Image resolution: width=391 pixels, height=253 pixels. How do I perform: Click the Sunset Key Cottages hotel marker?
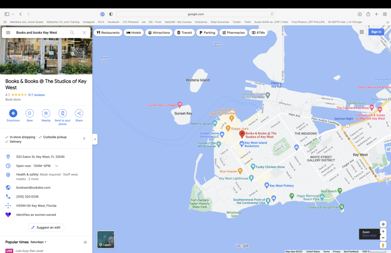coord(179,105)
